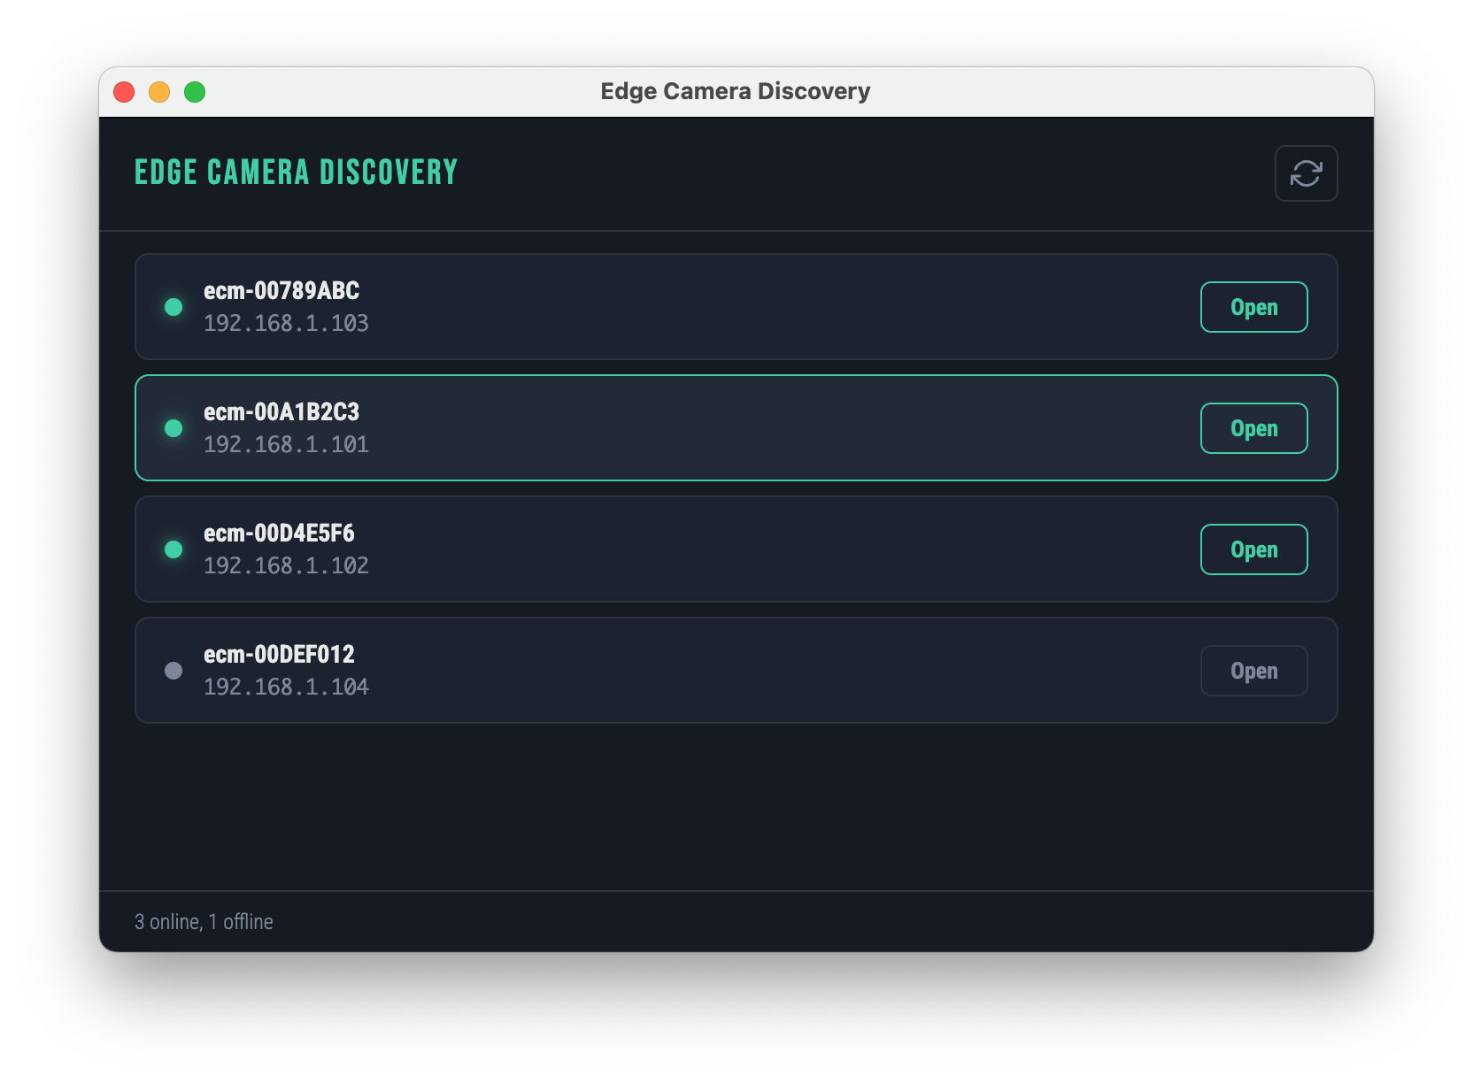The image size is (1473, 1083).
Task: Select the status indicator of the highlighted camera
Action: coord(174,428)
